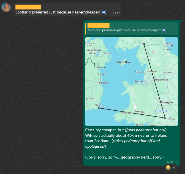Click the Ireland endpoint marker on the map
This screenshot has height=174, width=185.
click(x=99, y=108)
